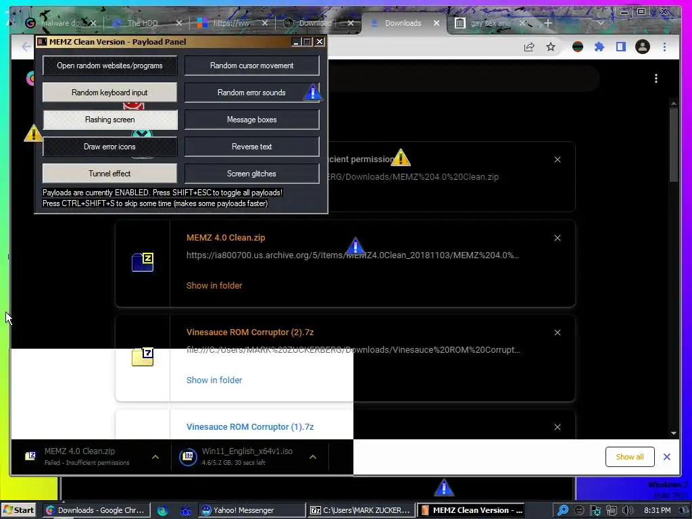Screen dimensions: 692x519
Task: Expand MEMZ 4.0 Clean.zip download shelf options
Action: (155, 458)
